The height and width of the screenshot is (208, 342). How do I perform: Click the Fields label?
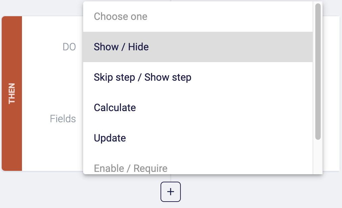[x=63, y=119]
